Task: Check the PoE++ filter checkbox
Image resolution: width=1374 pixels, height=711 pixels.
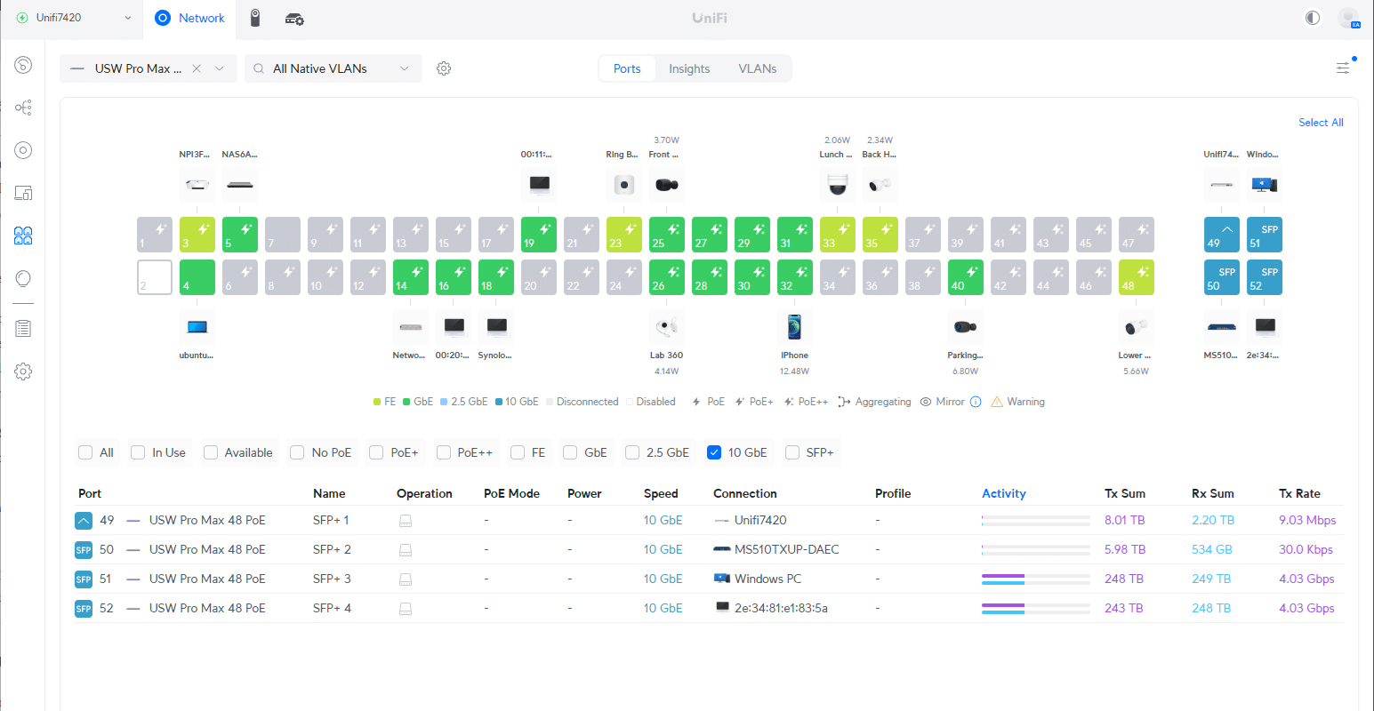Action: (444, 452)
